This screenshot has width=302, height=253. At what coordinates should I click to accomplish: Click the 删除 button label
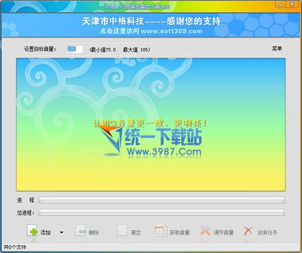[94, 232]
